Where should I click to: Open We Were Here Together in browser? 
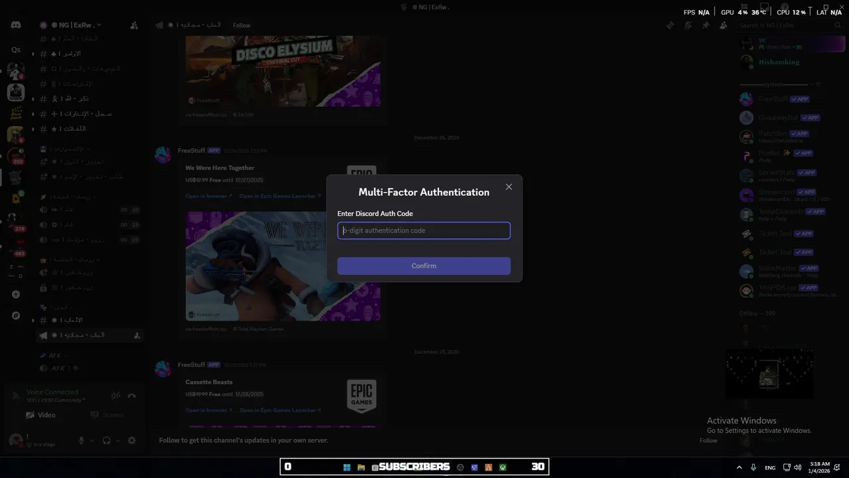coord(208,196)
